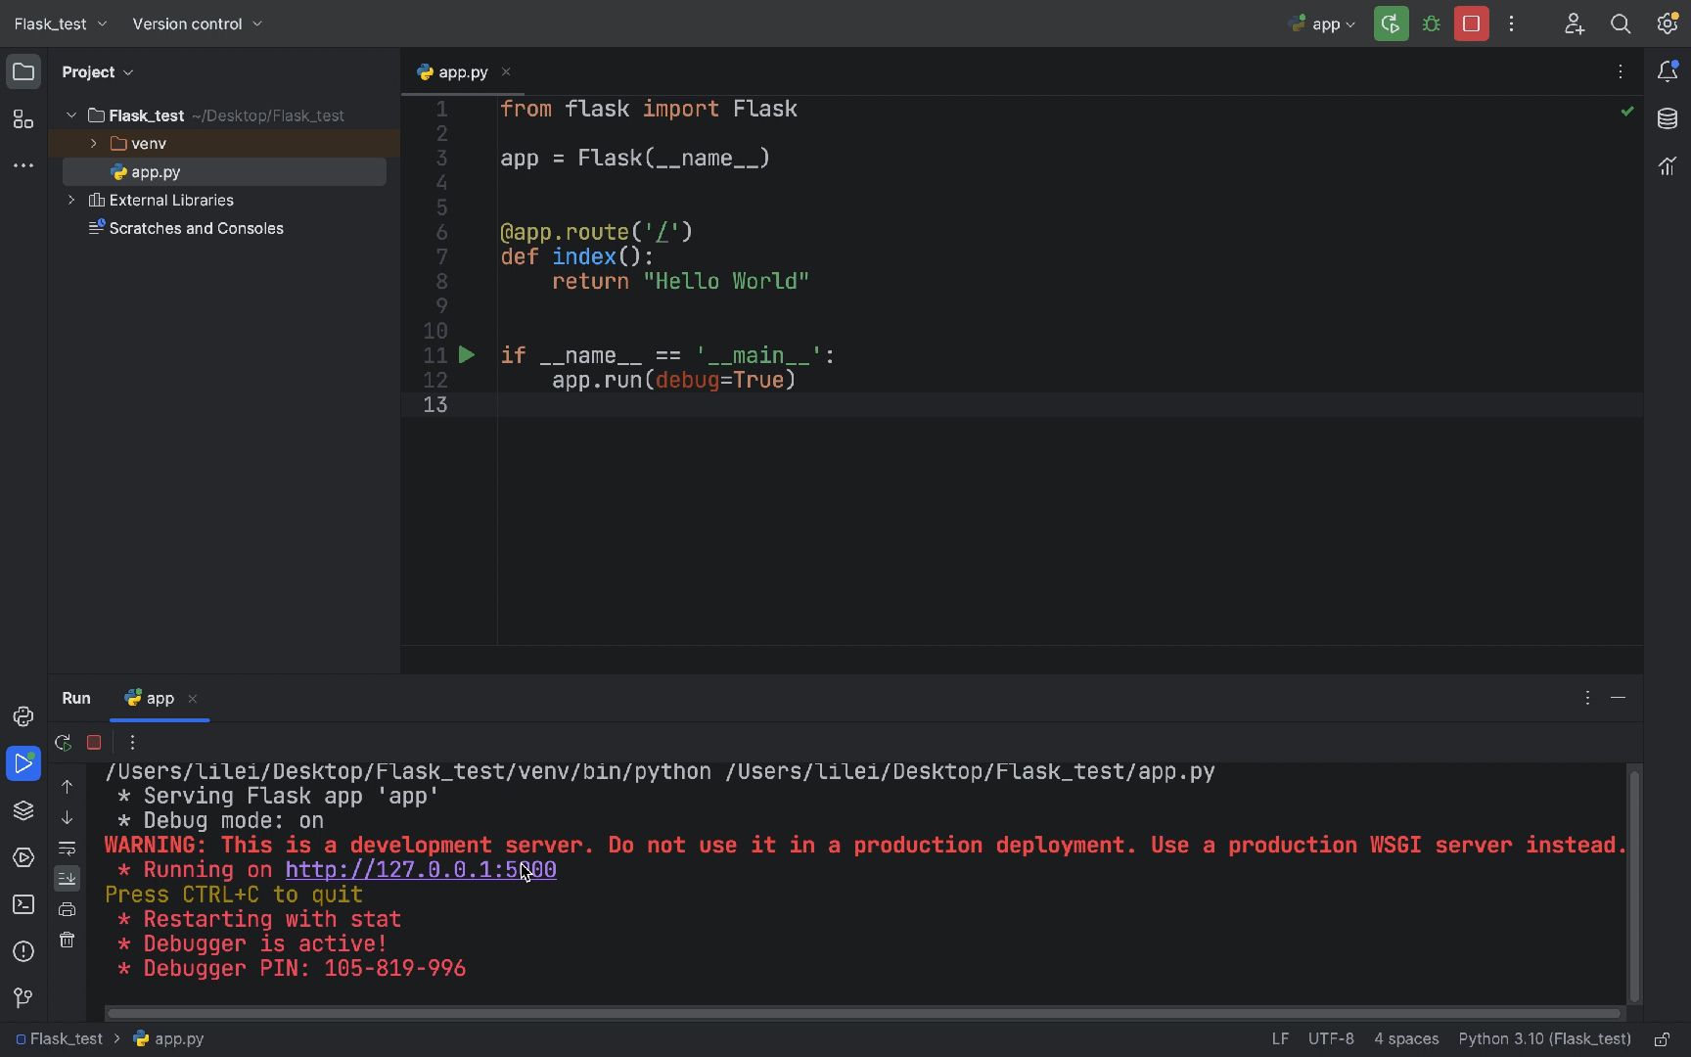The height and width of the screenshot is (1057, 1691).
Task: Click the Search Everywhere magnifier icon
Action: [x=1621, y=24]
